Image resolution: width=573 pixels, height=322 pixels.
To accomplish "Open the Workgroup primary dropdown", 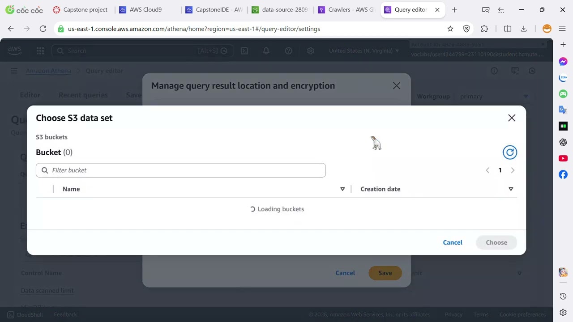I will (494, 97).
